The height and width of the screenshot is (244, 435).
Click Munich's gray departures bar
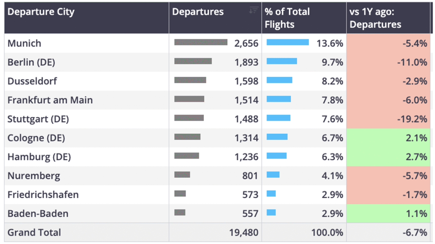pos(201,42)
